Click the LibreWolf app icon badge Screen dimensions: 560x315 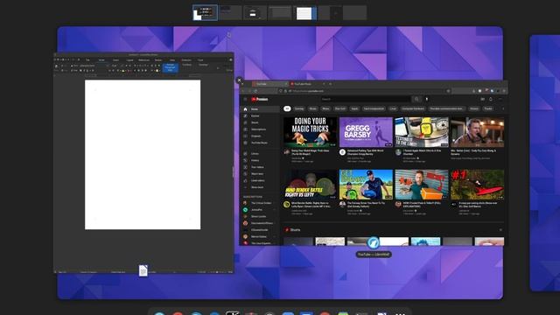(374, 243)
